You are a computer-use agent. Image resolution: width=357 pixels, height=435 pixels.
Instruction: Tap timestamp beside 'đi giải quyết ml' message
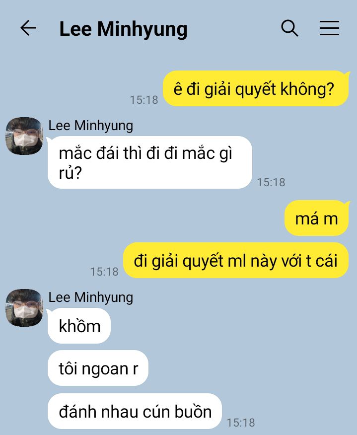[104, 272]
